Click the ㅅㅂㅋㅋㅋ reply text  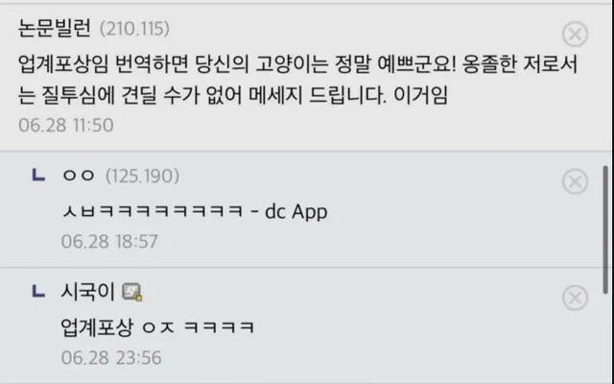153,211
